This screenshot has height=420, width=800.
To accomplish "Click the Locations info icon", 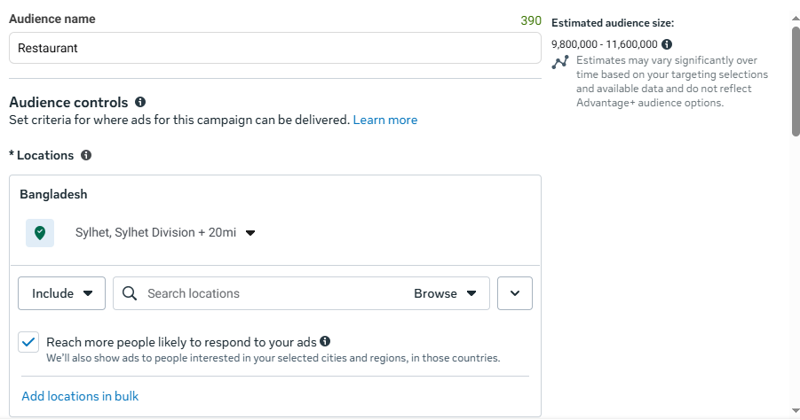I will 86,155.
